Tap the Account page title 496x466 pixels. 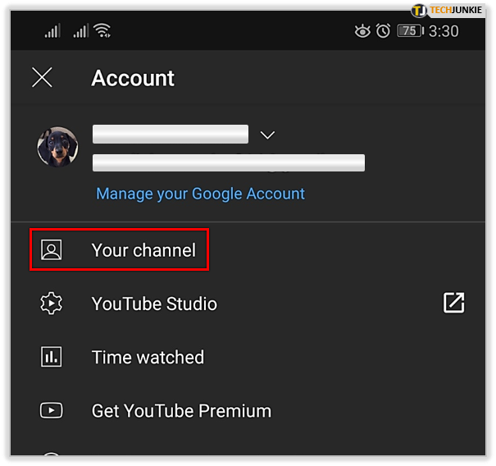[133, 78]
